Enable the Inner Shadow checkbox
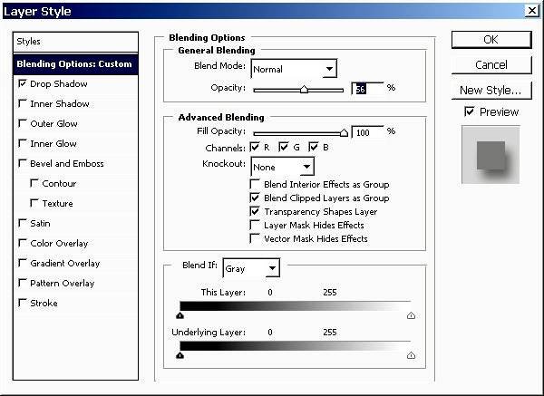This screenshot has width=544, height=396. (x=23, y=103)
